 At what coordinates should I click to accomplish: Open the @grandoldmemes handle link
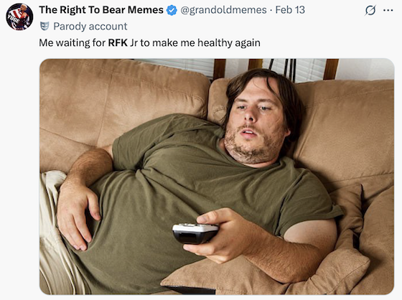tap(223, 10)
